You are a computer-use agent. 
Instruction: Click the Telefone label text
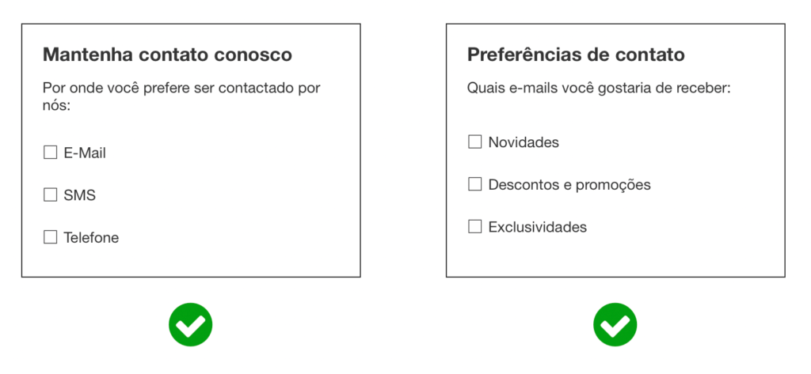coord(91,238)
